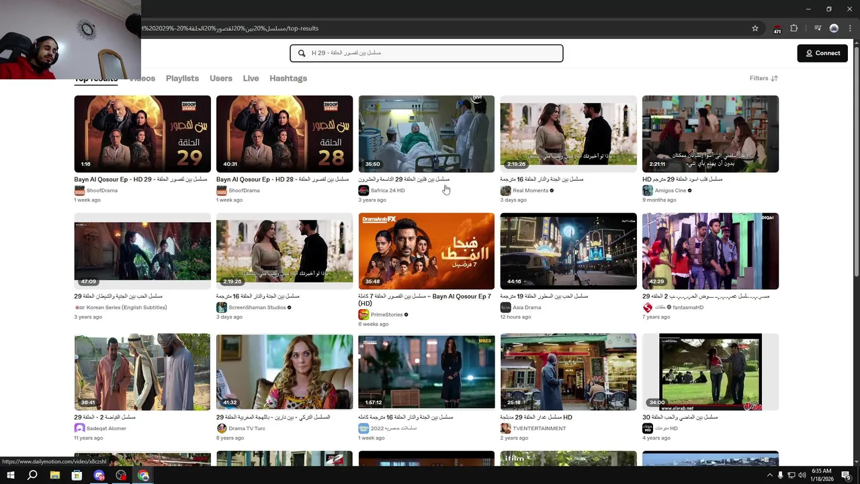Viewport: 860px width, 484px height.
Task: Open the Amigos Cine channel link
Action: [671, 190]
